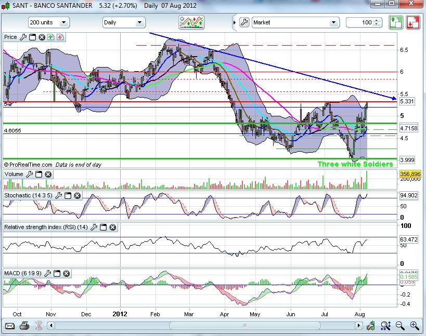This screenshot has width=426, height=336.
Task: Decrease the order quantity with down stepper
Action: (377, 25)
